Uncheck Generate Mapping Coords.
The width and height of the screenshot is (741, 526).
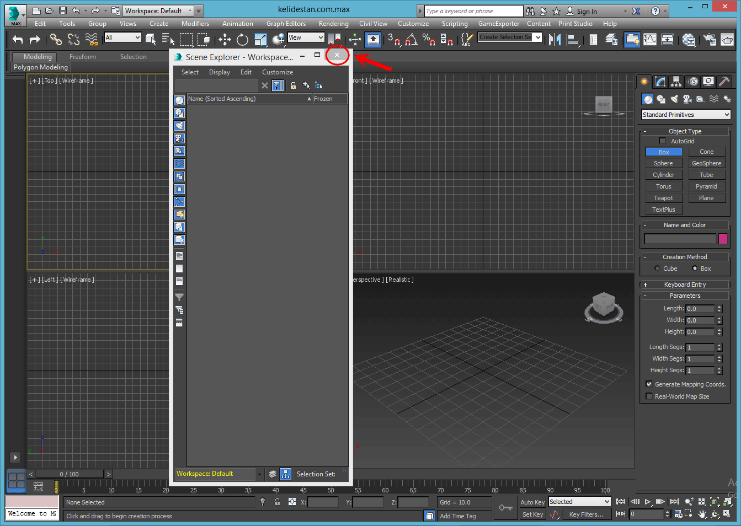649,384
